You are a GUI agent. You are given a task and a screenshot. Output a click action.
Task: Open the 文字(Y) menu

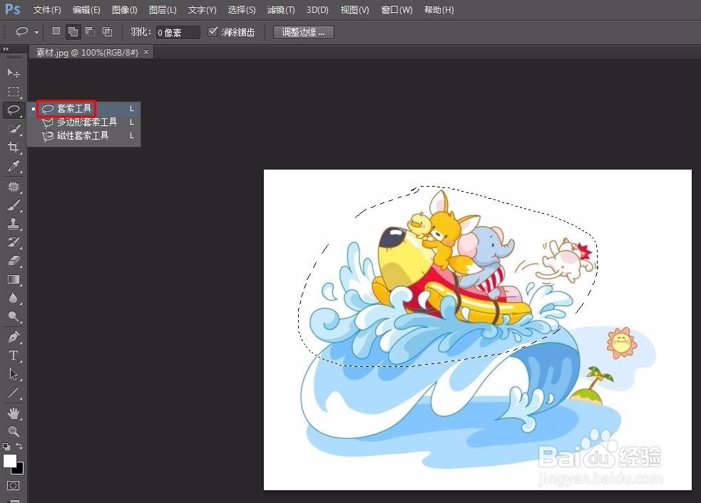pos(202,10)
